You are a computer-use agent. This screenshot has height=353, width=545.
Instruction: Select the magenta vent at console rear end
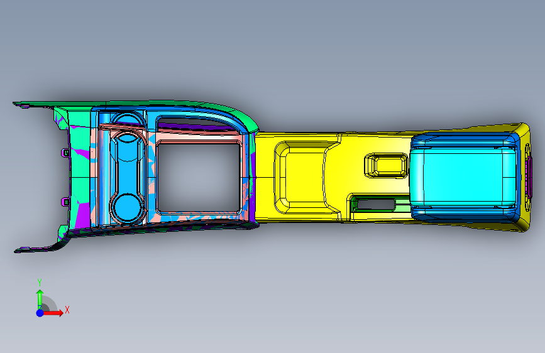coord(530,177)
